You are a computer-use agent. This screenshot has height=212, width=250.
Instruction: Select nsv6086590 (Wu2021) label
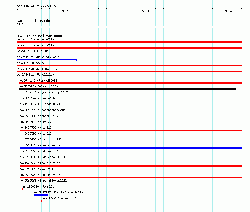[35, 133]
